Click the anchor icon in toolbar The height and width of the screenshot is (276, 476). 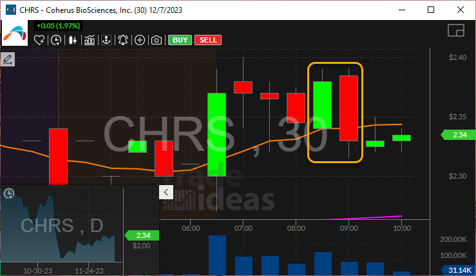(x=106, y=40)
